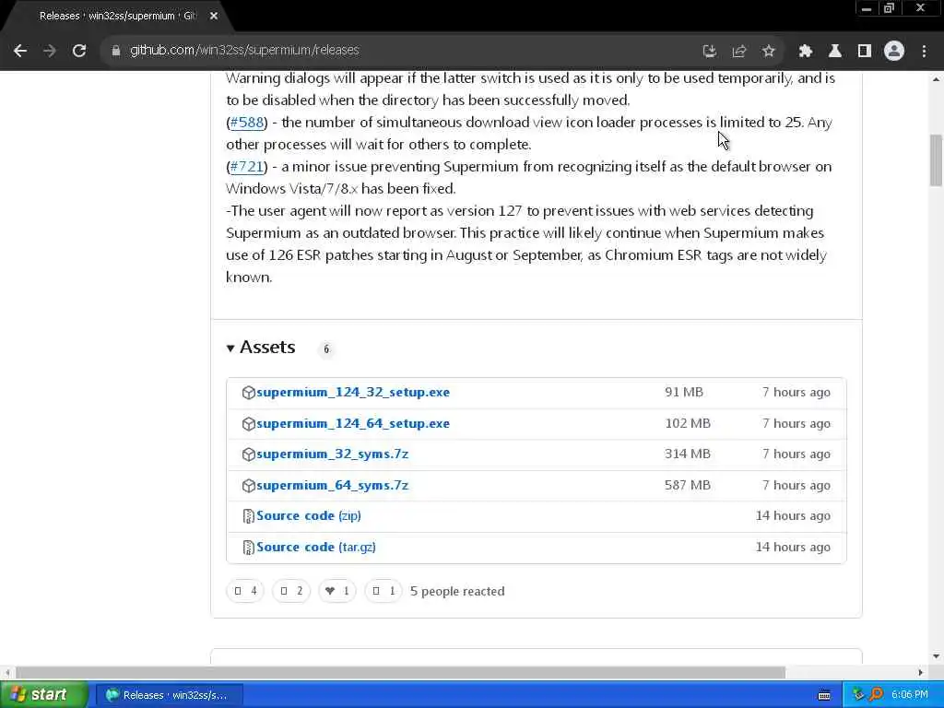The width and height of the screenshot is (944, 708).
Task: Share this page icon
Action: 739,52
